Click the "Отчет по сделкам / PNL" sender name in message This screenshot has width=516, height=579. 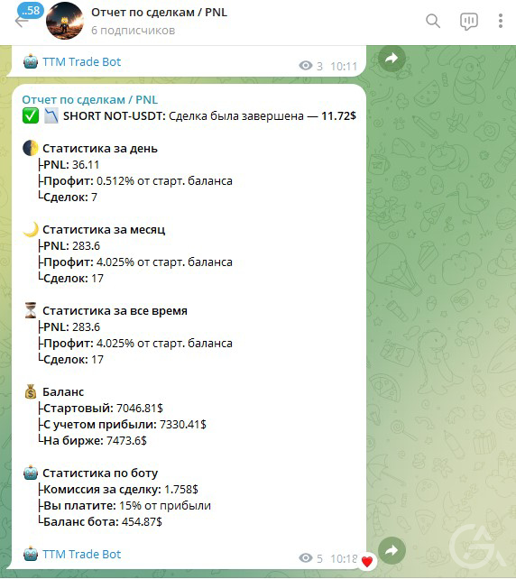tap(89, 100)
